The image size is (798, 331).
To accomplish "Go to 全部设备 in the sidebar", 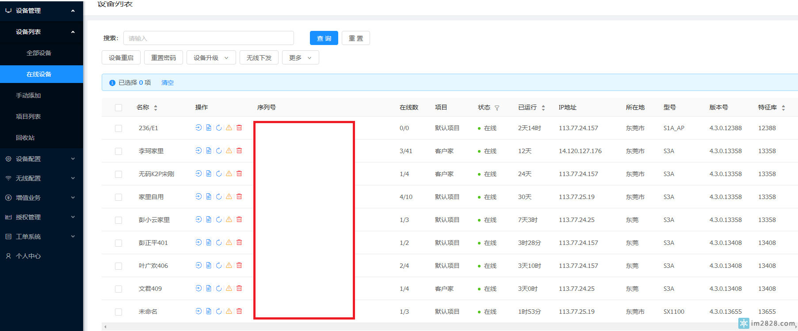I will click(x=39, y=53).
